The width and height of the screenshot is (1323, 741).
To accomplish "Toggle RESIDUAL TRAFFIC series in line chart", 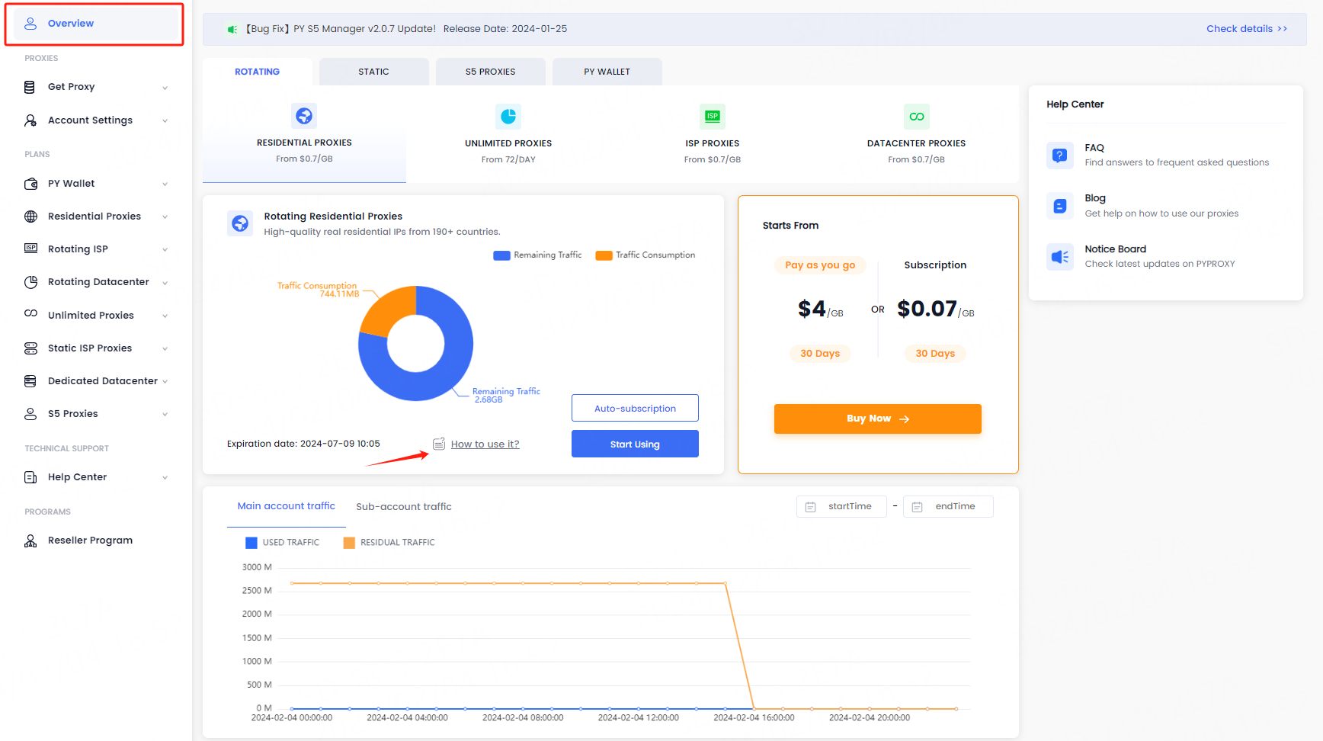I will click(x=389, y=543).
